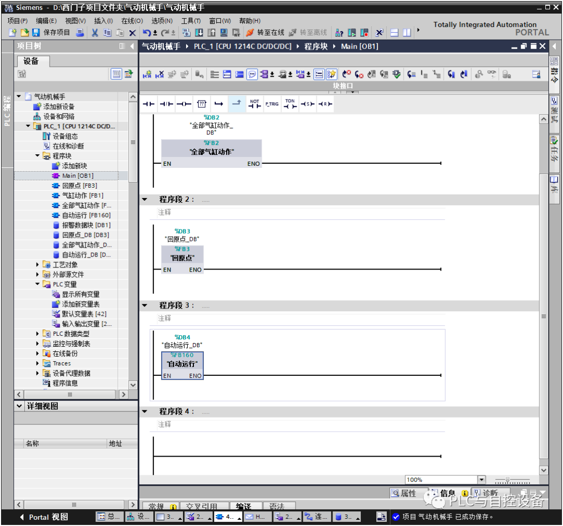
Task: Insert normally closed contact instruction
Action: (166, 104)
